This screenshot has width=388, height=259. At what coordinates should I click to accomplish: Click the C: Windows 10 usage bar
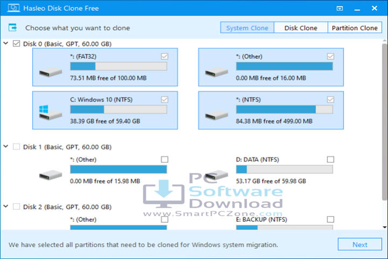(119, 110)
